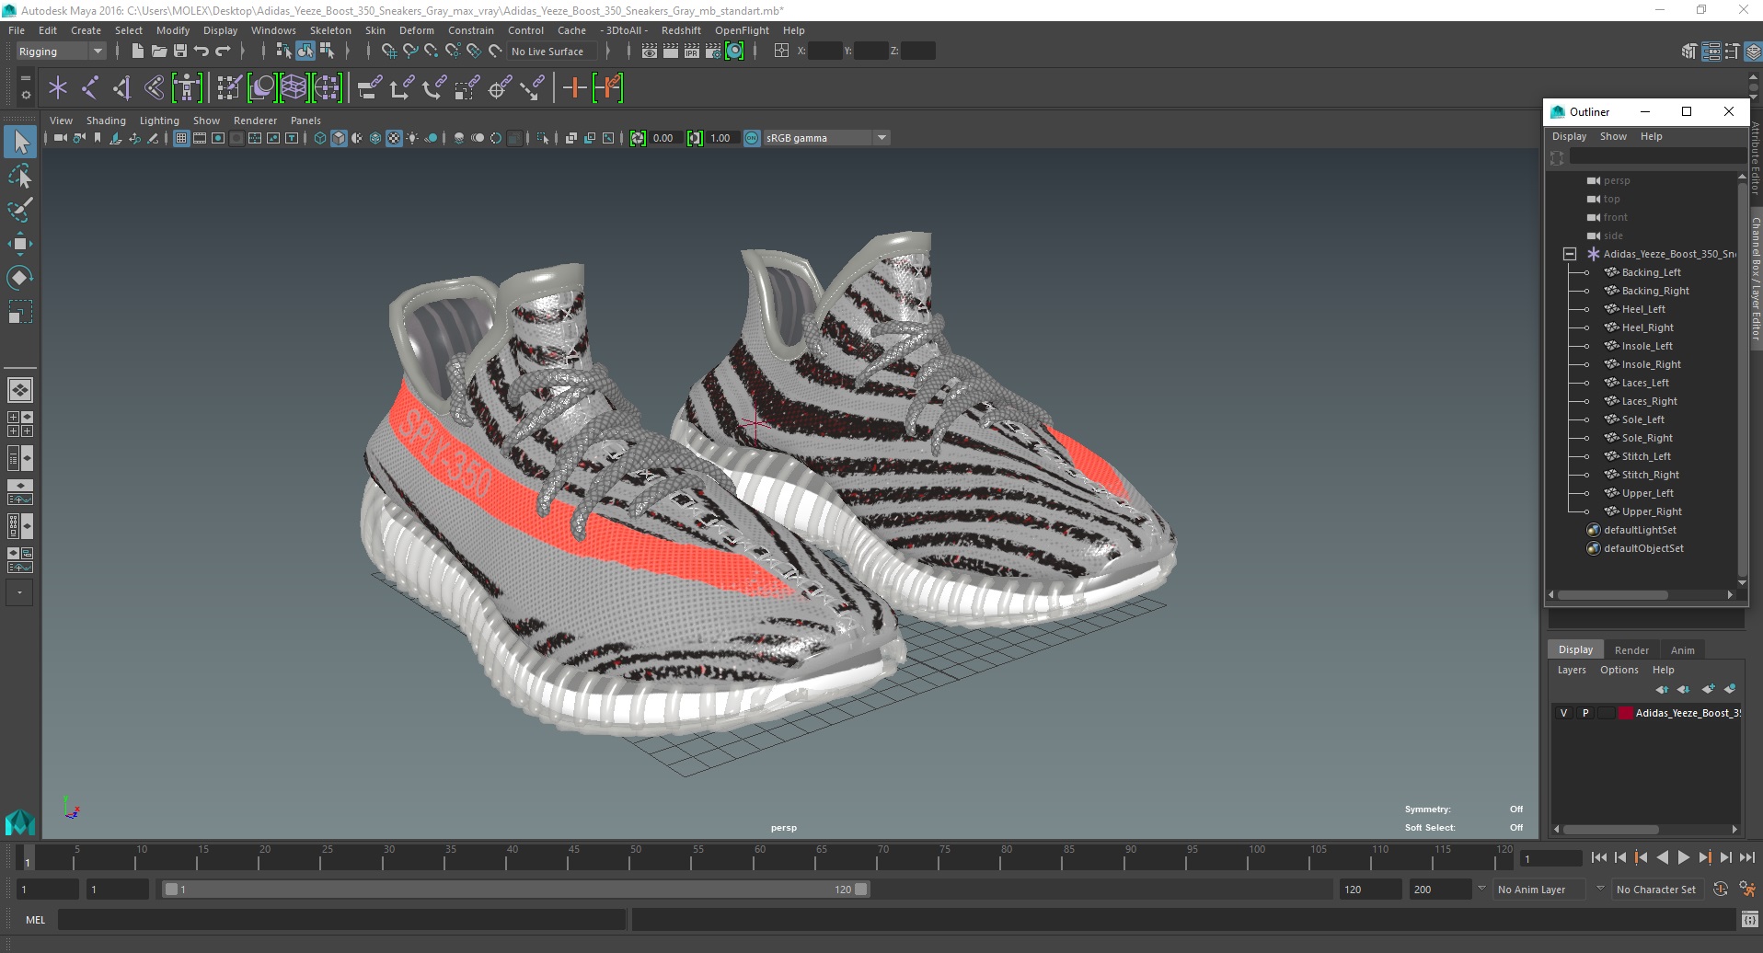The width and height of the screenshot is (1763, 953).
Task: Switch to the Render layer tab
Action: click(1631, 650)
